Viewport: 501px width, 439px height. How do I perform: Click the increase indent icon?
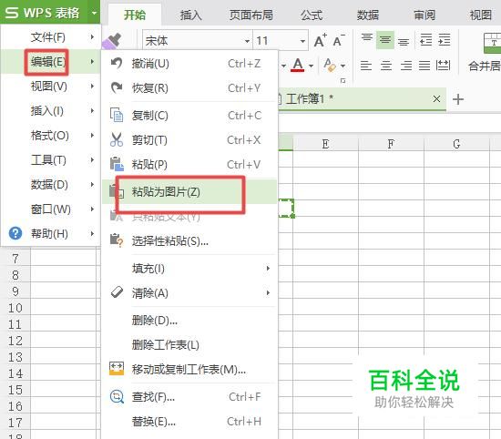(x=445, y=40)
